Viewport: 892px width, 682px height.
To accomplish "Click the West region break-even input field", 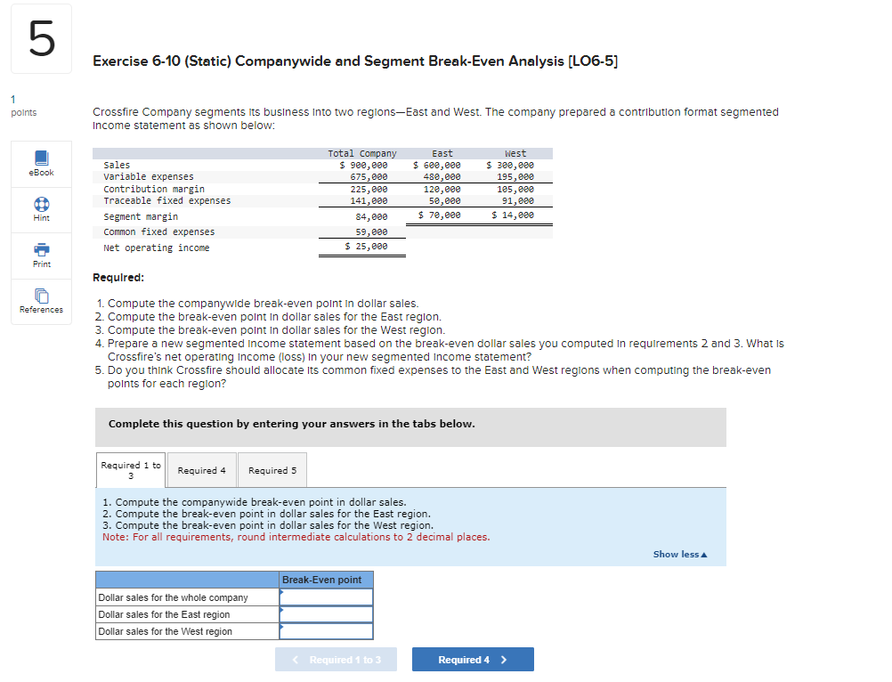I will (x=328, y=631).
